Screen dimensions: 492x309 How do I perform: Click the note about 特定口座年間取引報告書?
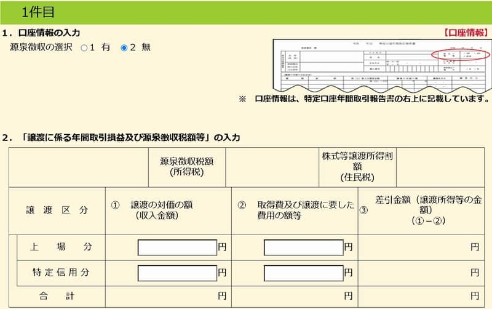click(364, 99)
